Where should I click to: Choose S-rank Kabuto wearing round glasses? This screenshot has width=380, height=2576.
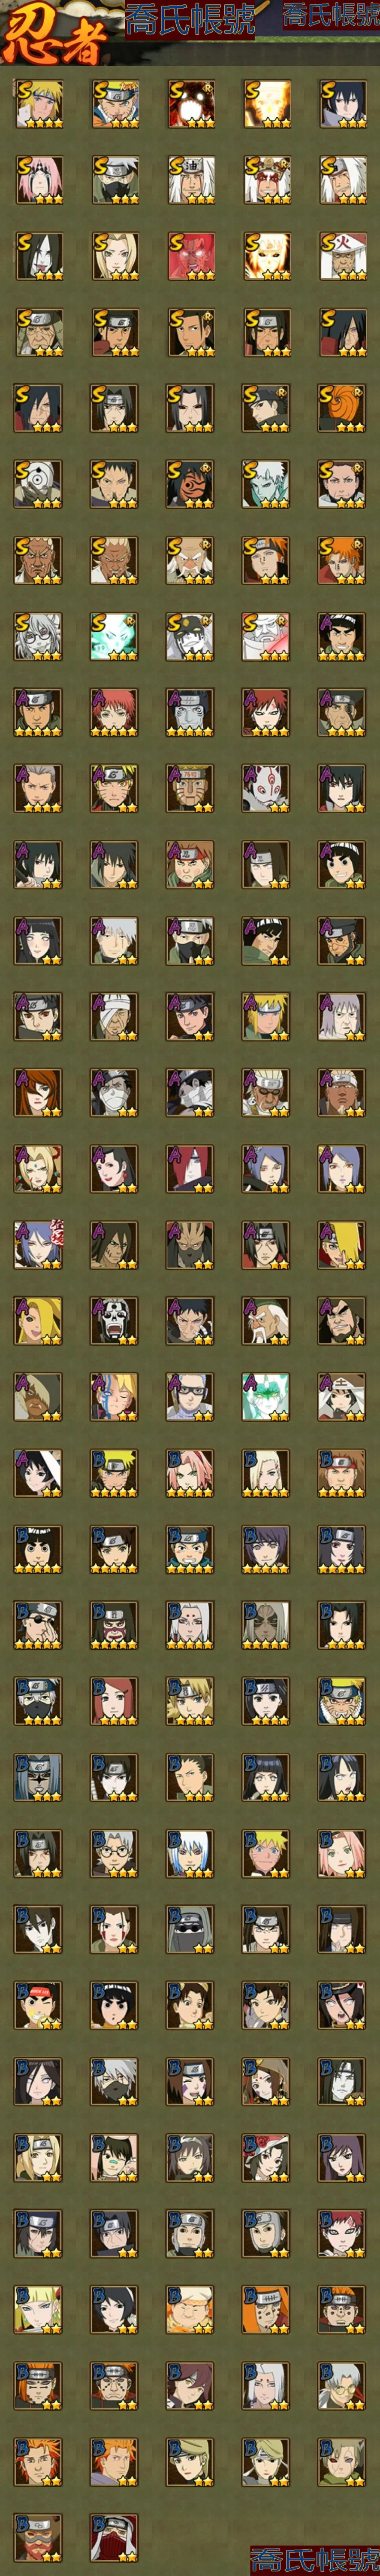[x=38, y=636]
